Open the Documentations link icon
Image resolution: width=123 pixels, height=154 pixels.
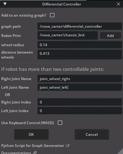[x=35, y=152]
